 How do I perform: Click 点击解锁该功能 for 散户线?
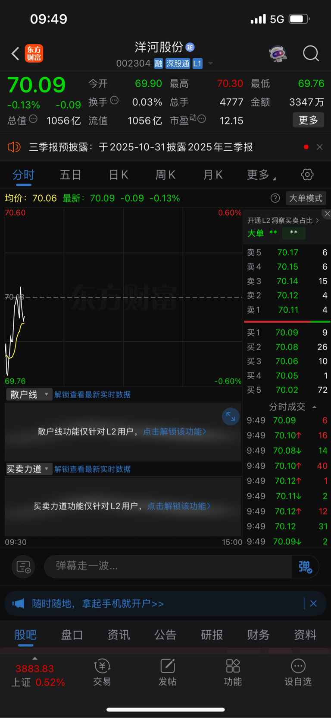point(175,432)
